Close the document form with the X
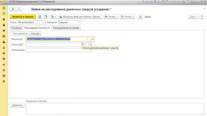The height and width of the screenshot is (116, 207). tap(204, 9)
